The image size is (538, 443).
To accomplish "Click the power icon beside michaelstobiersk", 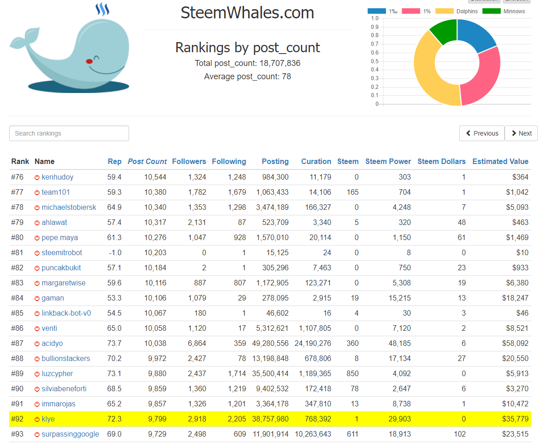I will (x=37, y=208).
